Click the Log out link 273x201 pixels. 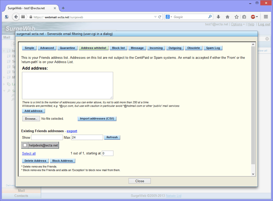(x=264, y=24)
